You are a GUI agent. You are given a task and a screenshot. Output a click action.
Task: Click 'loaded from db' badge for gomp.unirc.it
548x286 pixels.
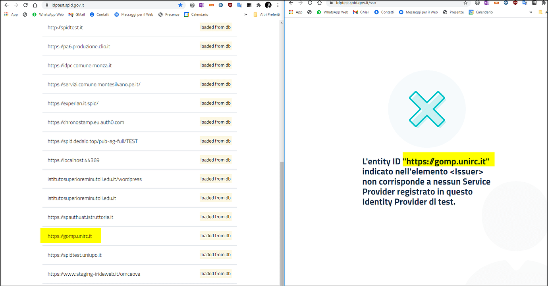click(215, 236)
